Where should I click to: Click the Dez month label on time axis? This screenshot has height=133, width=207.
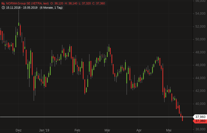19,130
